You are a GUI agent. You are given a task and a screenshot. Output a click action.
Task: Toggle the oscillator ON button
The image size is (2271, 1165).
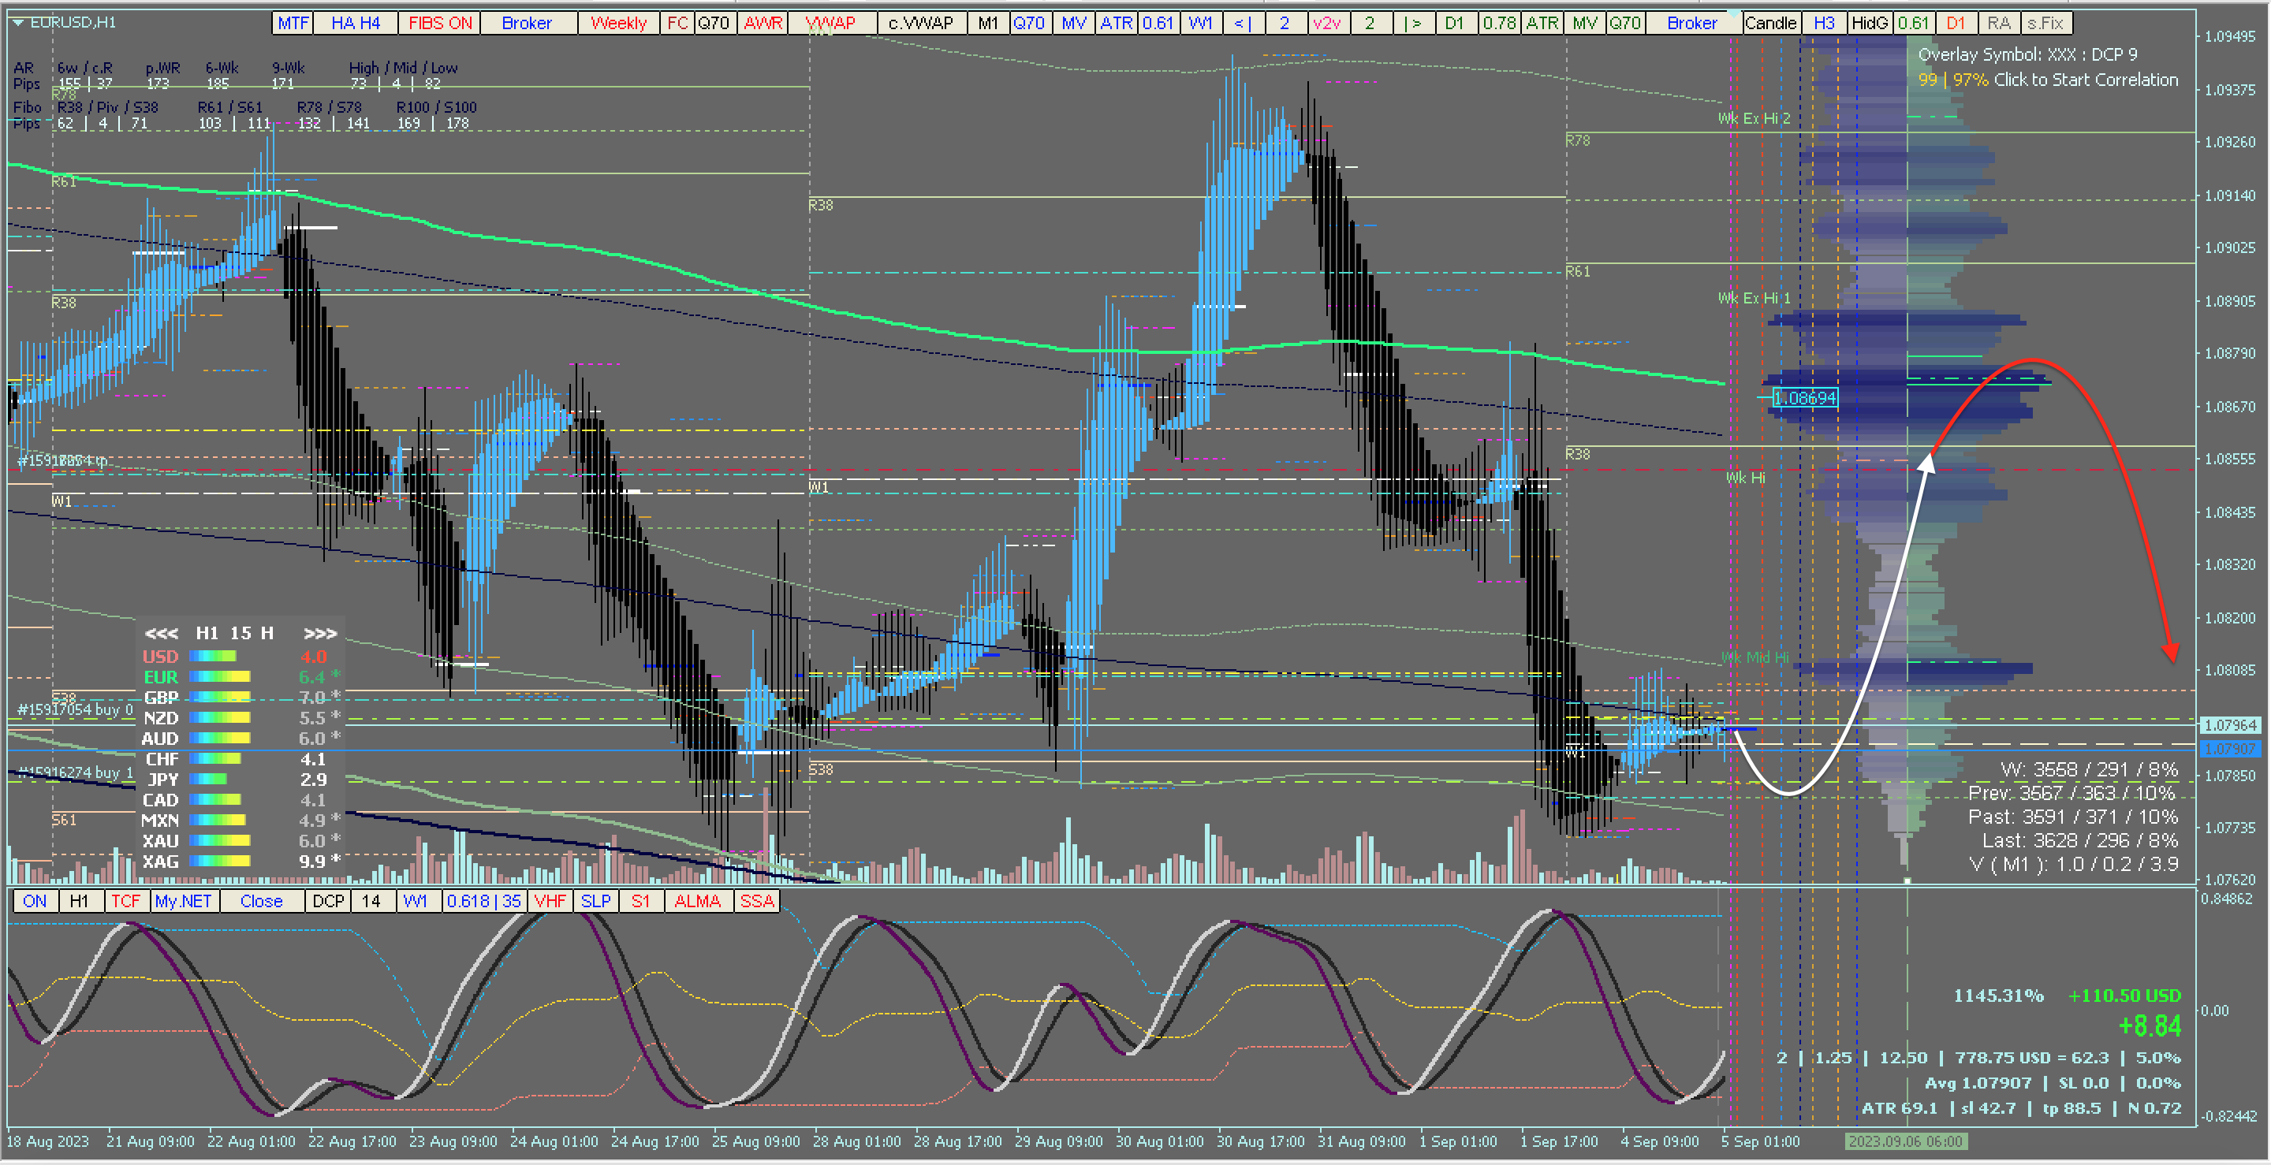tap(35, 901)
